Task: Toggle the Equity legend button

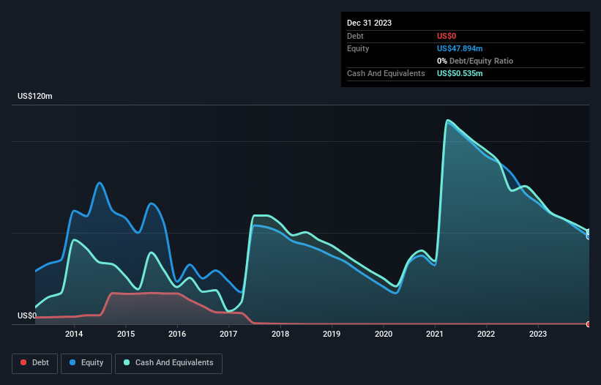Action: tap(86, 363)
